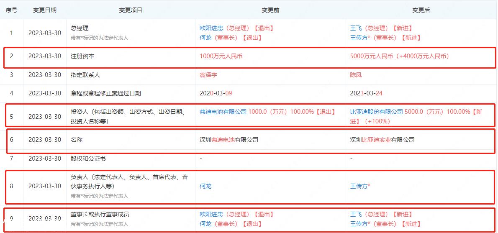Open the 比亚迪股份有限公司 investor link
The image size is (498, 233).
coord(376,111)
